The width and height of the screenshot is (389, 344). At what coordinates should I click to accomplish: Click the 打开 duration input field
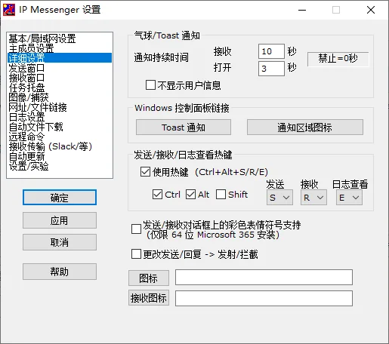point(271,69)
